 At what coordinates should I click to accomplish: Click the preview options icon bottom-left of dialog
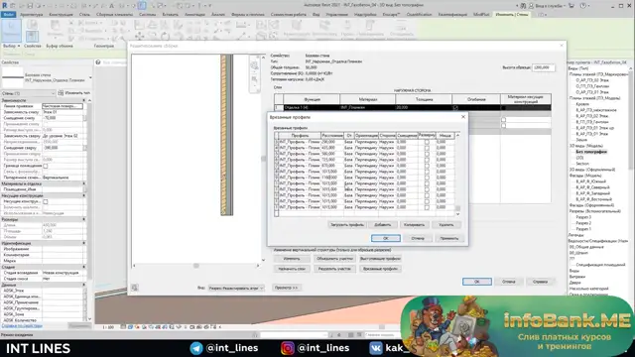tap(135, 288)
